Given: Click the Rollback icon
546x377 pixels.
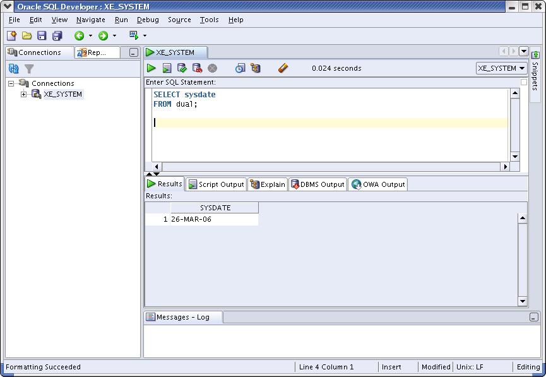Looking at the screenshot, I should 197,68.
